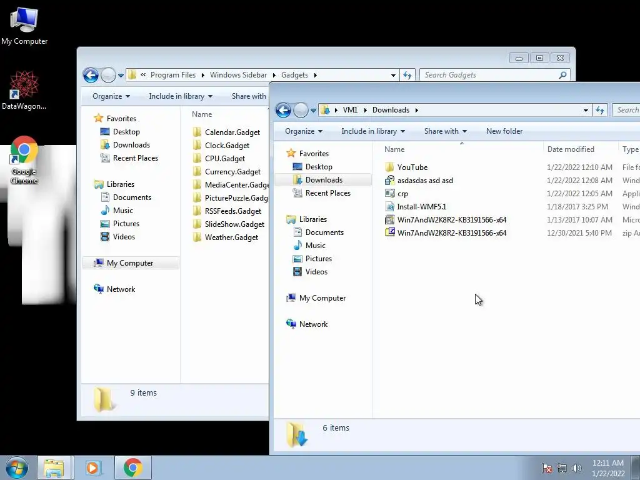Select Clock.Gadget folder
The width and height of the screenshot is (640, 480).
[x=227, y=145]
